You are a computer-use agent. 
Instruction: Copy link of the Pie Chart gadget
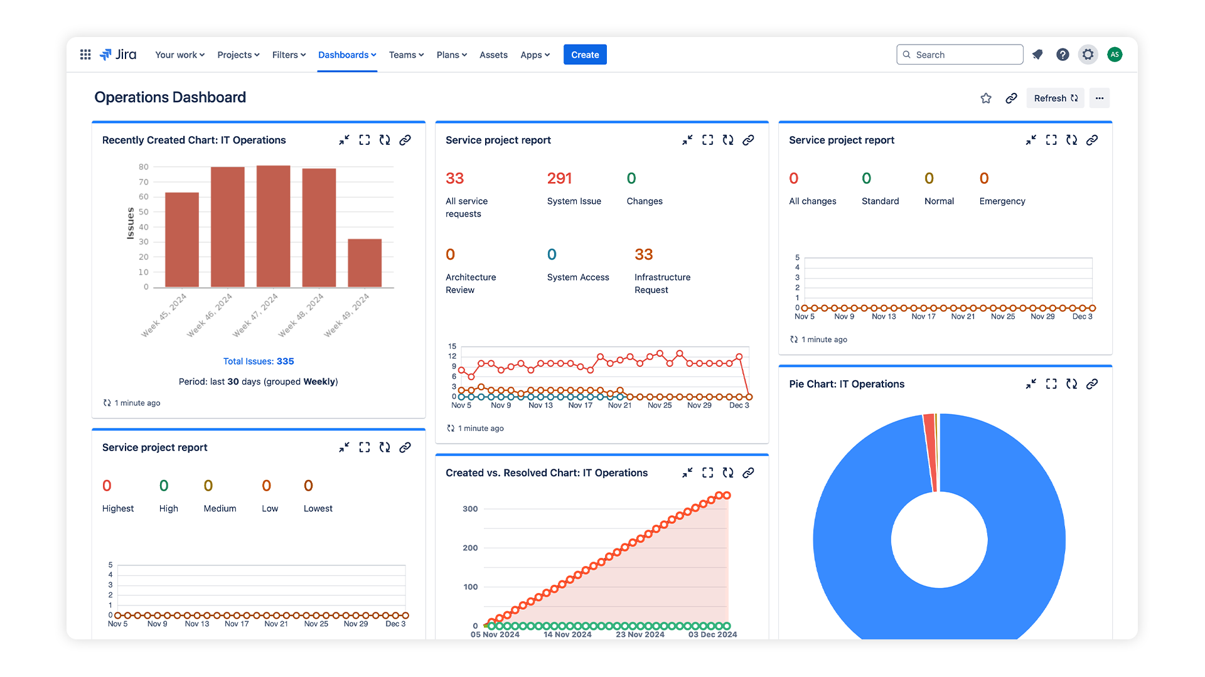coord(1092,384)
